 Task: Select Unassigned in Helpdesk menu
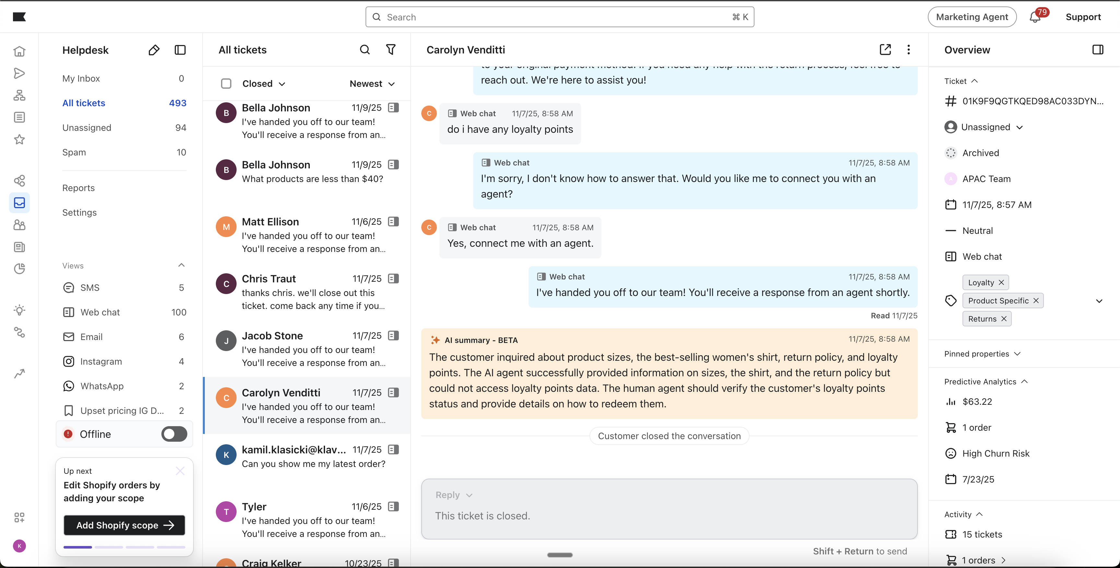tap(87, 127)
